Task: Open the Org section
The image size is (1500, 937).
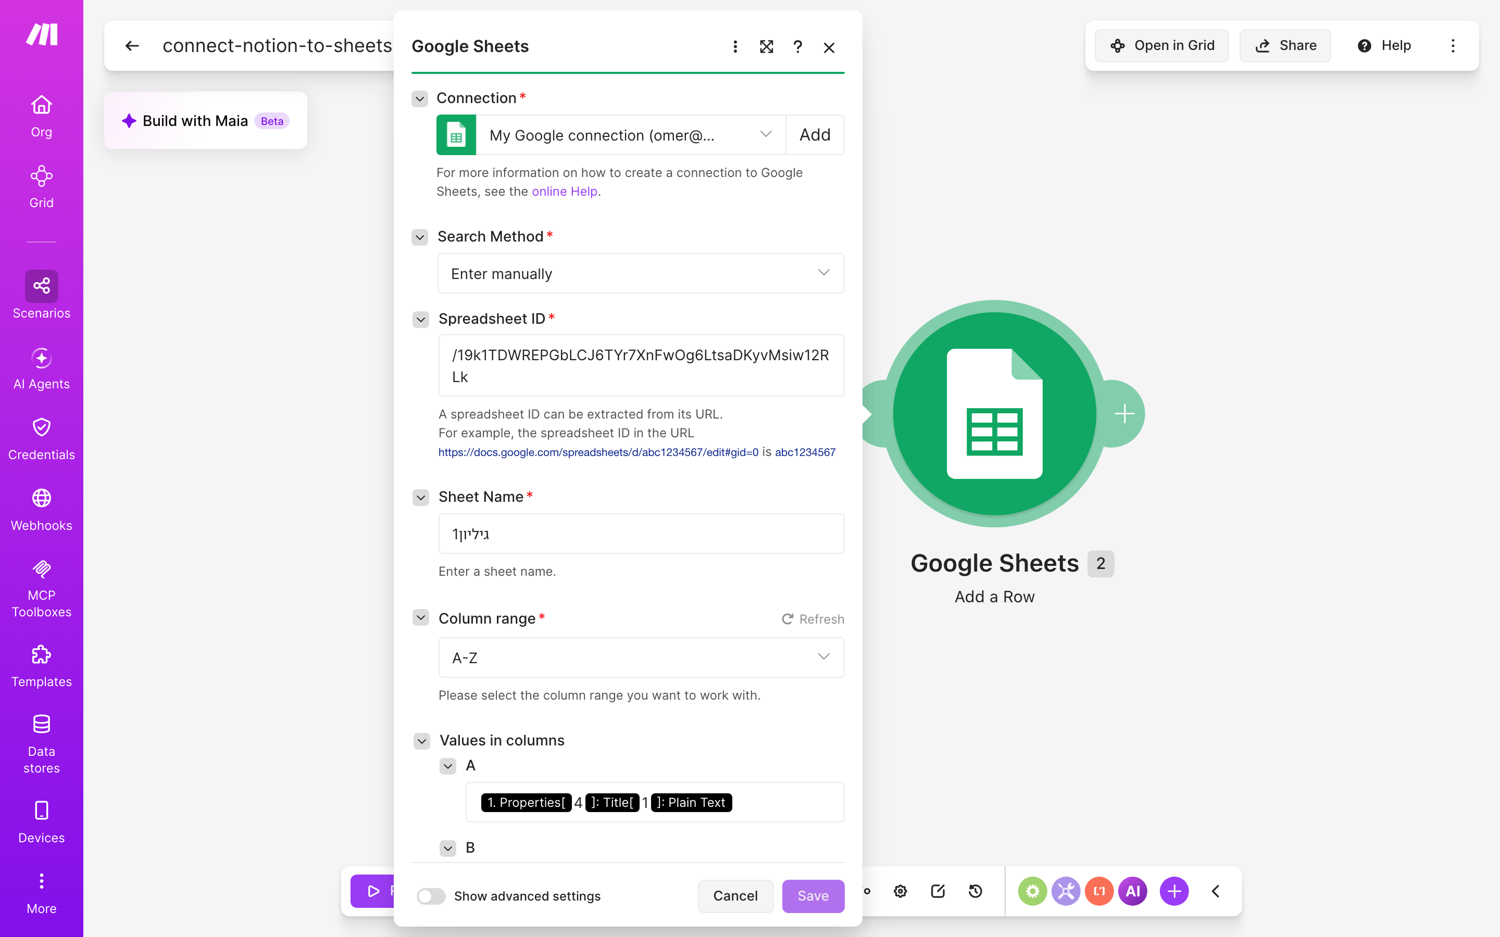Action: pos(42,116)
